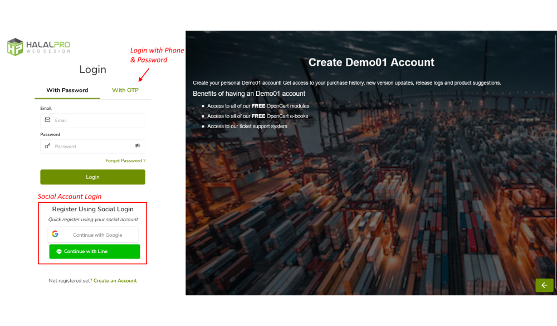
Task: Click the Google logo icon
Action: (55, 234)
